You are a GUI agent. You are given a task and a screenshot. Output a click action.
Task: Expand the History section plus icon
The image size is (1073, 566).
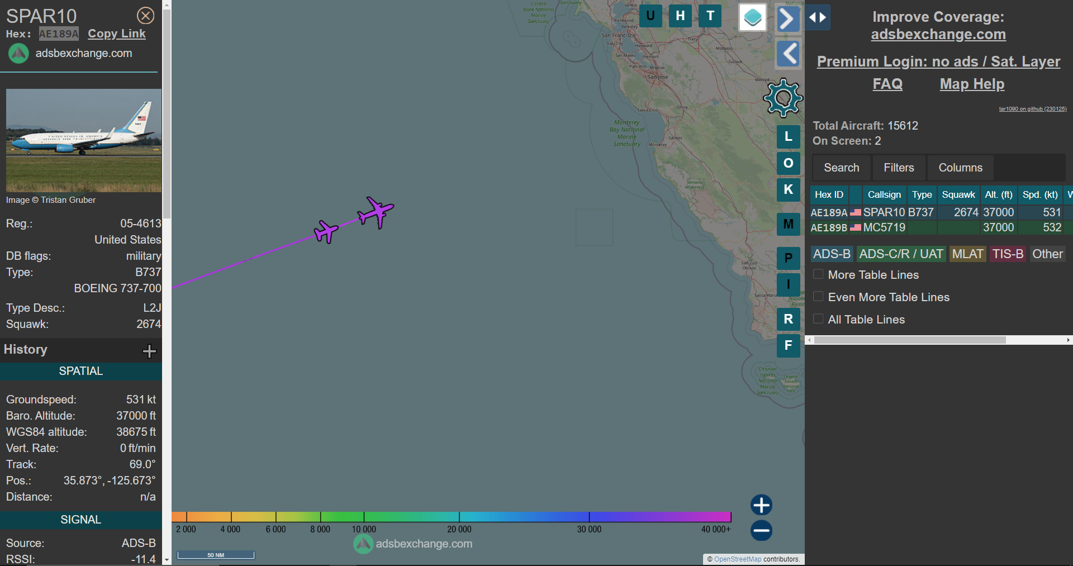click(x=149, y=351)
